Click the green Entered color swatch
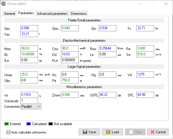 coord(6,124)
